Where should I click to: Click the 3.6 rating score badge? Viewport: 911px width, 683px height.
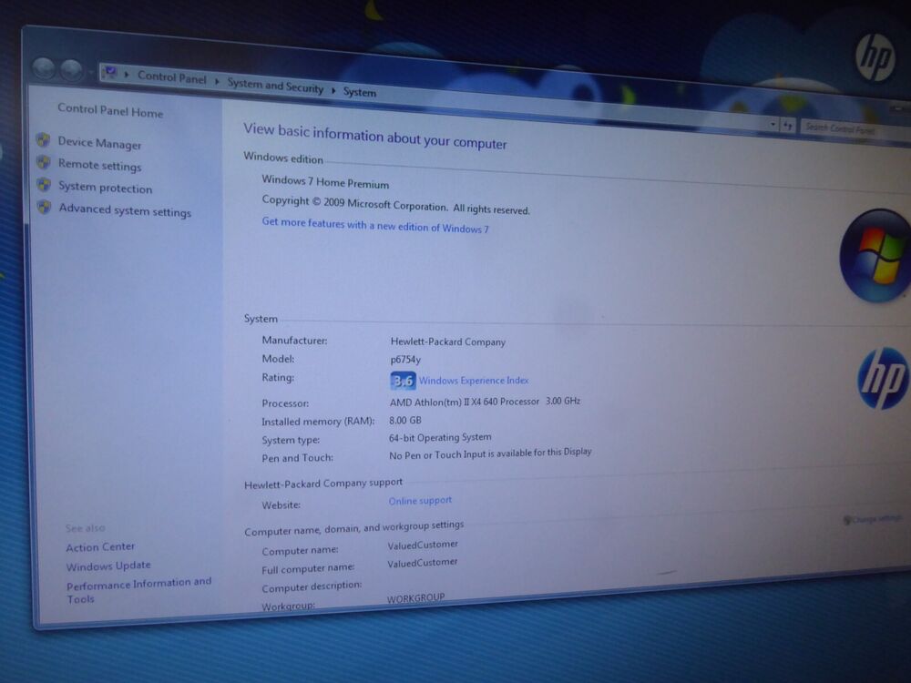tap(403, 381)
